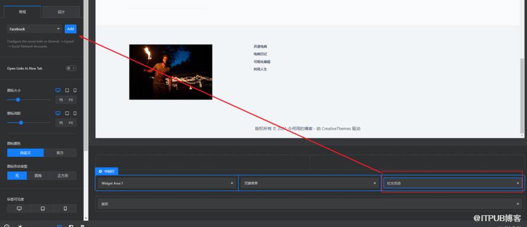Switch to the 设计 (Design) tab
This screenshot has height=227, width=527.
coord(61,12)
